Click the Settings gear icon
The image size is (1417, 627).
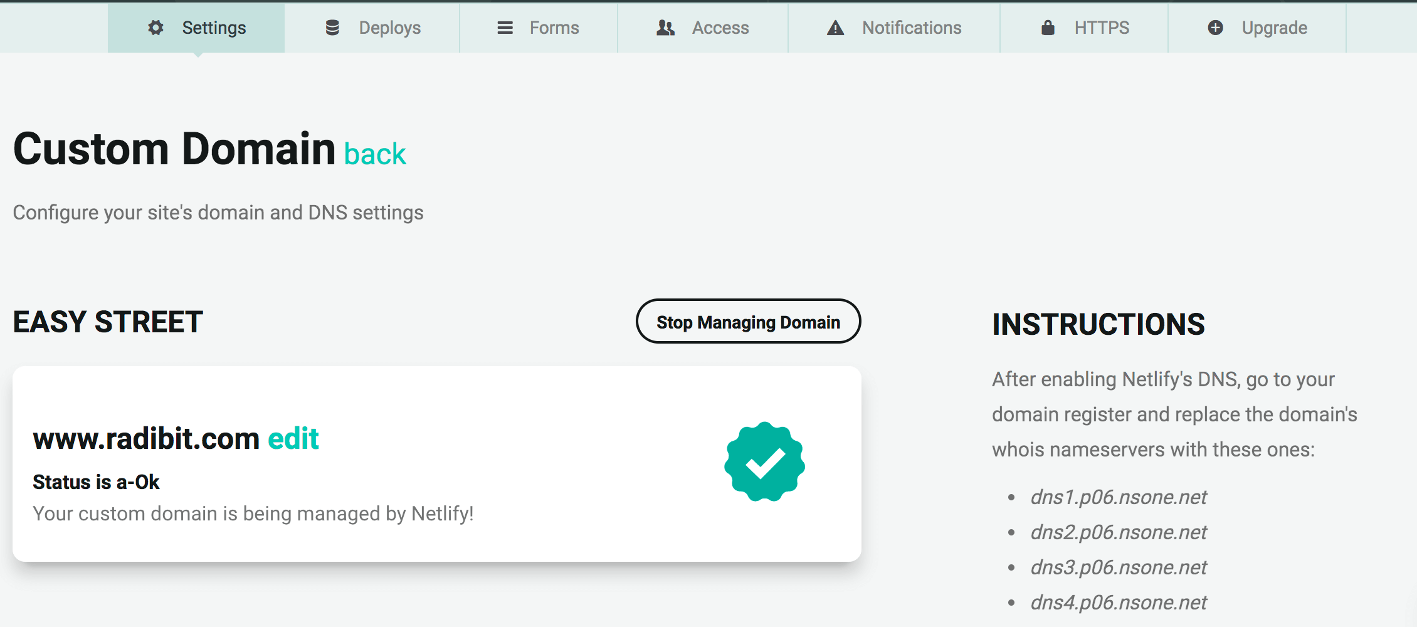(x=155, y=28)
